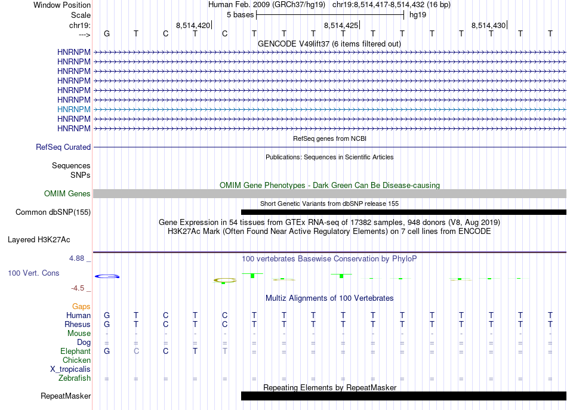
Task: Click the RefSeq Curated thin intron line
Action: (330, 147)
